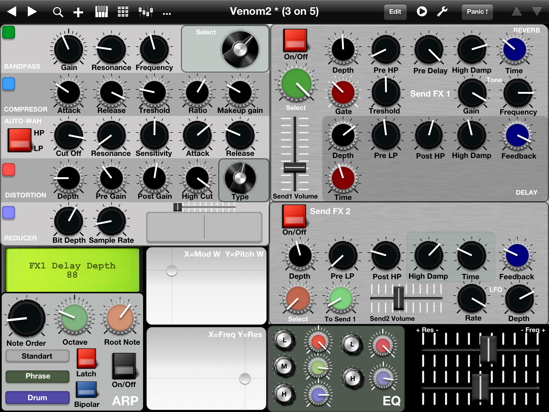Click the plus add icon

pos(78,12)
